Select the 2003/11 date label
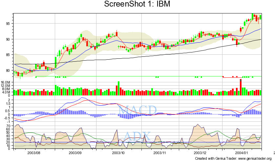 [x=160, y=153]
